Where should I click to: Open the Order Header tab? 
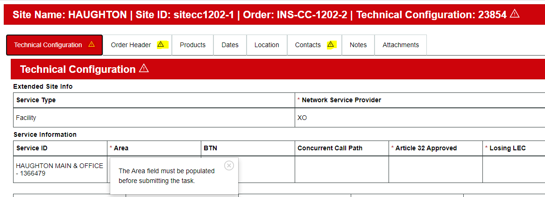tap(131, 45)
